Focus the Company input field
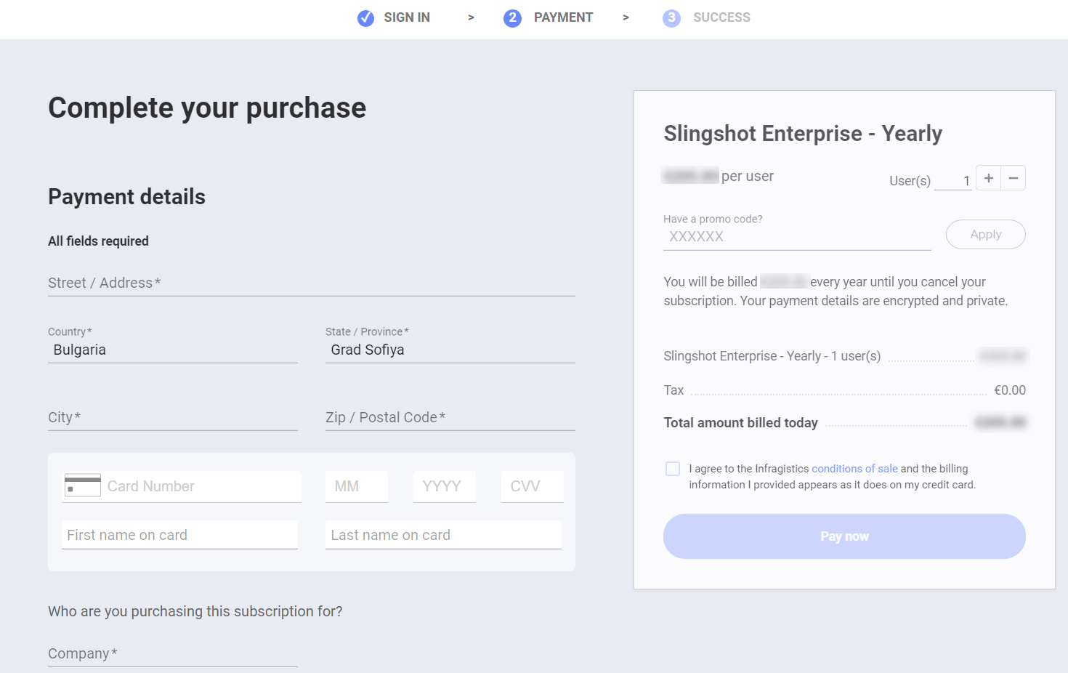The width and height of the screenshot is (1068, 673). 173,653
